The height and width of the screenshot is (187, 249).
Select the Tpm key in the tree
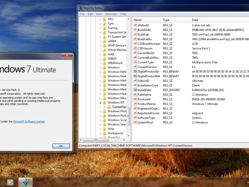[110, 24]
